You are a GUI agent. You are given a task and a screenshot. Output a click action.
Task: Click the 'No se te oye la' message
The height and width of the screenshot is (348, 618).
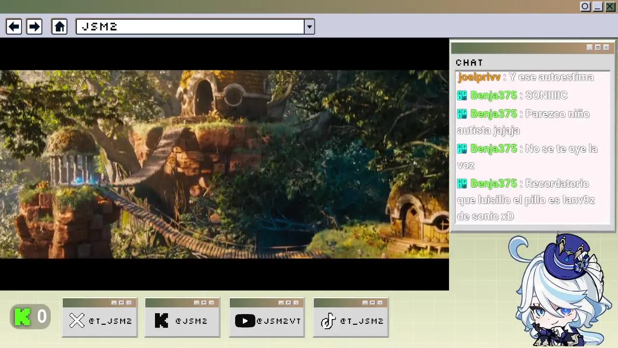(527, 157)
